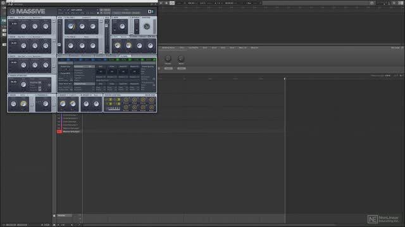Toggle the highlighted loop button in DAW transport
405x227 pixels.
click(172, 3)
